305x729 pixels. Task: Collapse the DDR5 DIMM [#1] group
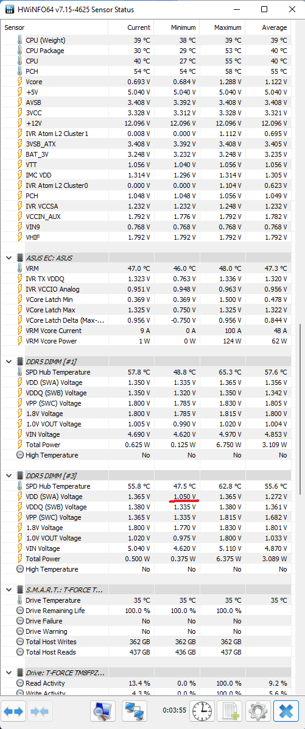tap(9, 361)
